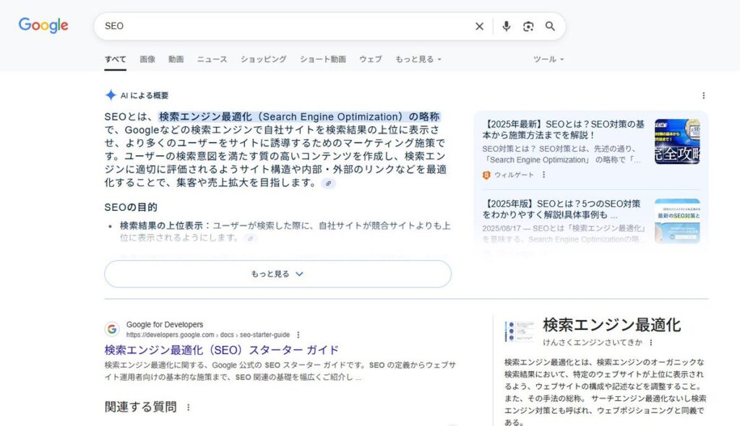Screen dimensions: 740x426
Task: Click the magnifying glass search button
Action: point(550,26)
